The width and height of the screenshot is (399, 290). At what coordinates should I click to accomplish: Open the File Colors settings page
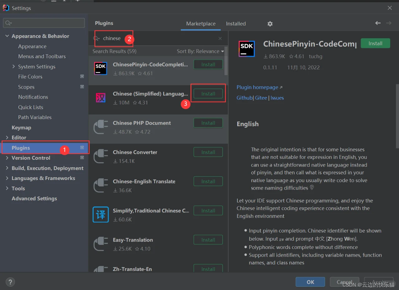(30, 76)
